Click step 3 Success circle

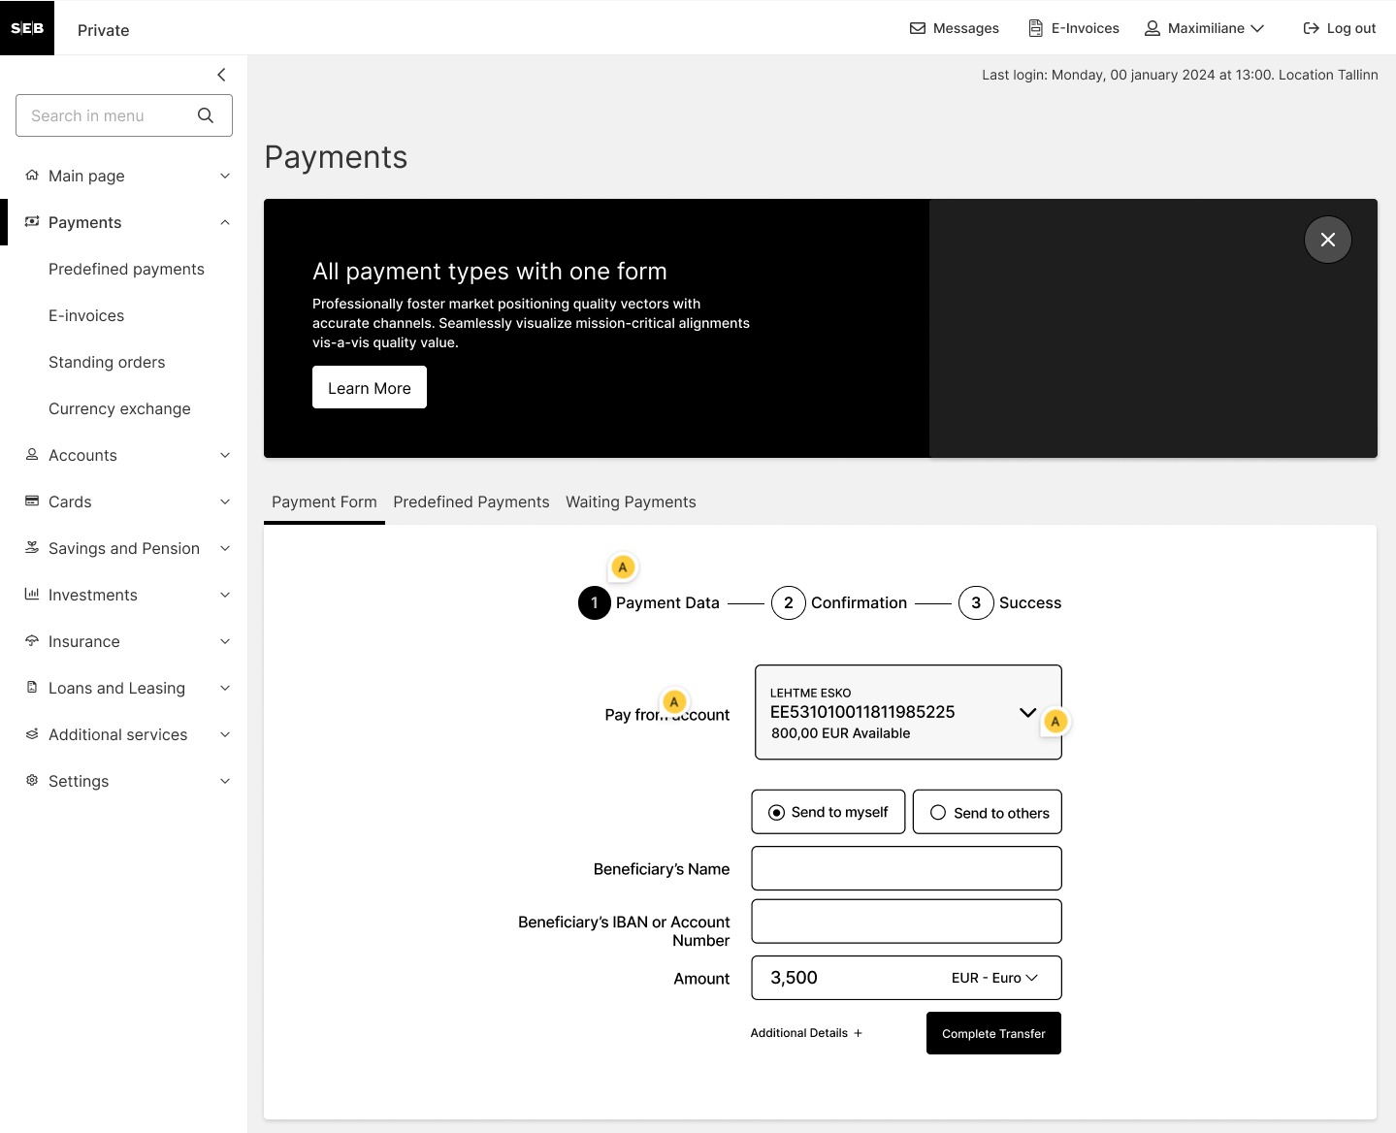976,602
